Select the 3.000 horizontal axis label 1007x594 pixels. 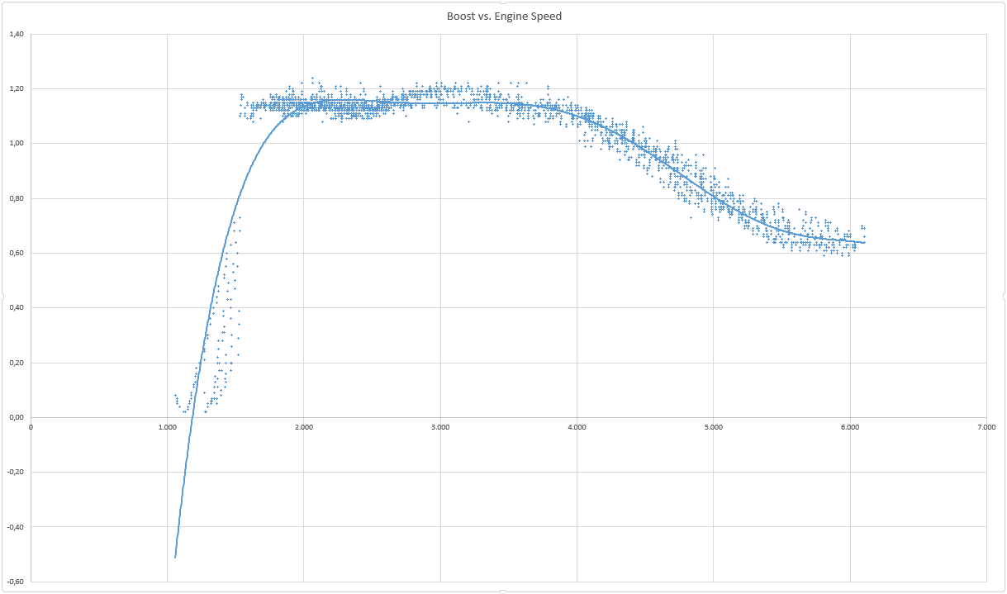tap(440, 427)
